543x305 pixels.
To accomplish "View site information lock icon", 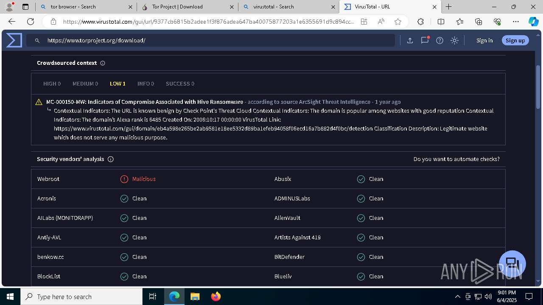I will click(x=53, y=22).
